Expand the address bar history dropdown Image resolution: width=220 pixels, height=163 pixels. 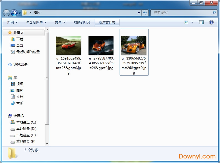pos(139,13)
